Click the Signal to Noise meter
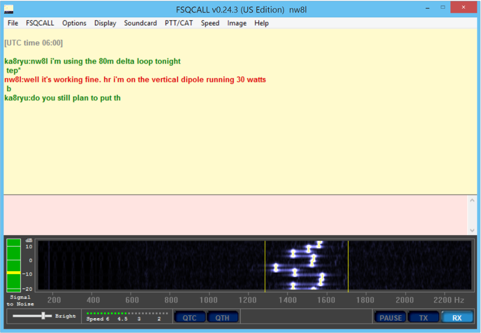 pyautogui.click(x=14, y=265)
